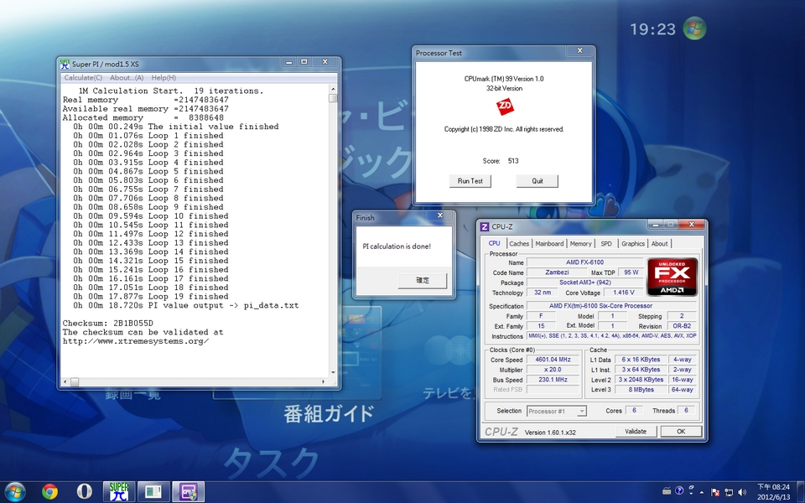Switch to the Mainboard tab
The width and height of the screenshot is (805, 503).
[549, 244]
